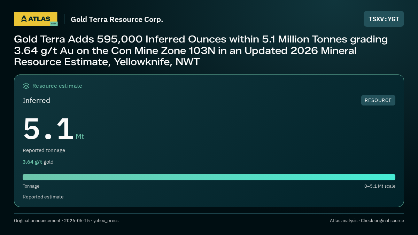This screenshot has width=418, height=235.
Task: Click the RESOURCE tag badge
Action: pyautogui.click(x=378, y=100)
